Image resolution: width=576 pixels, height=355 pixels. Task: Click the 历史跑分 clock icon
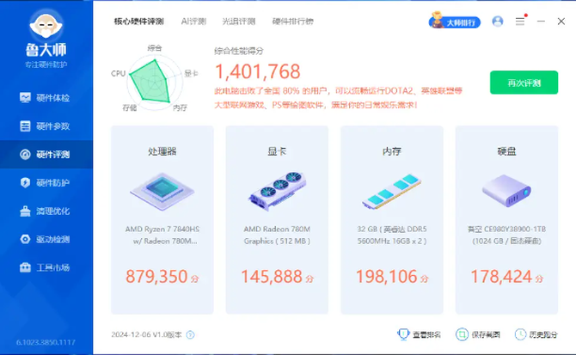click(520, 334)
